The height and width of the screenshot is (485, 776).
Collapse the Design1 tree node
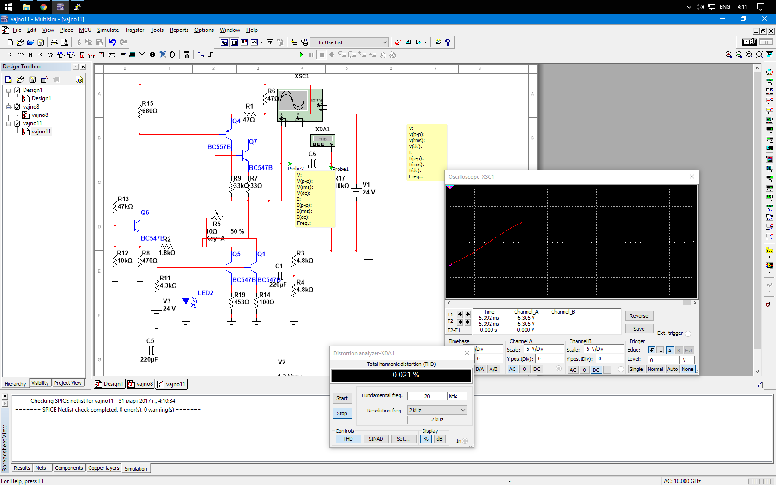point(8,91)
